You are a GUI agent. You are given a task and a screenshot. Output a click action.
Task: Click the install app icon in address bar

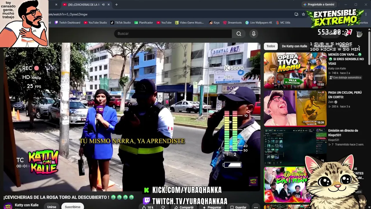[296, 14]
